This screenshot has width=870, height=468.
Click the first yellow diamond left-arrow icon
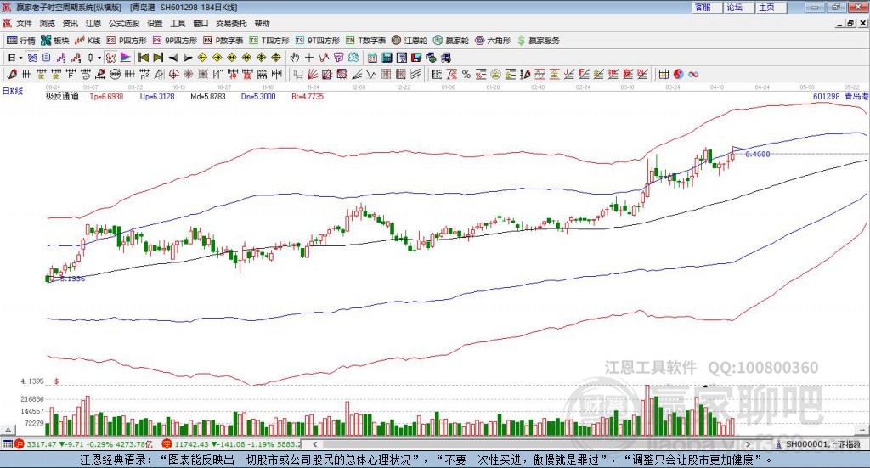tap(202, 58)
